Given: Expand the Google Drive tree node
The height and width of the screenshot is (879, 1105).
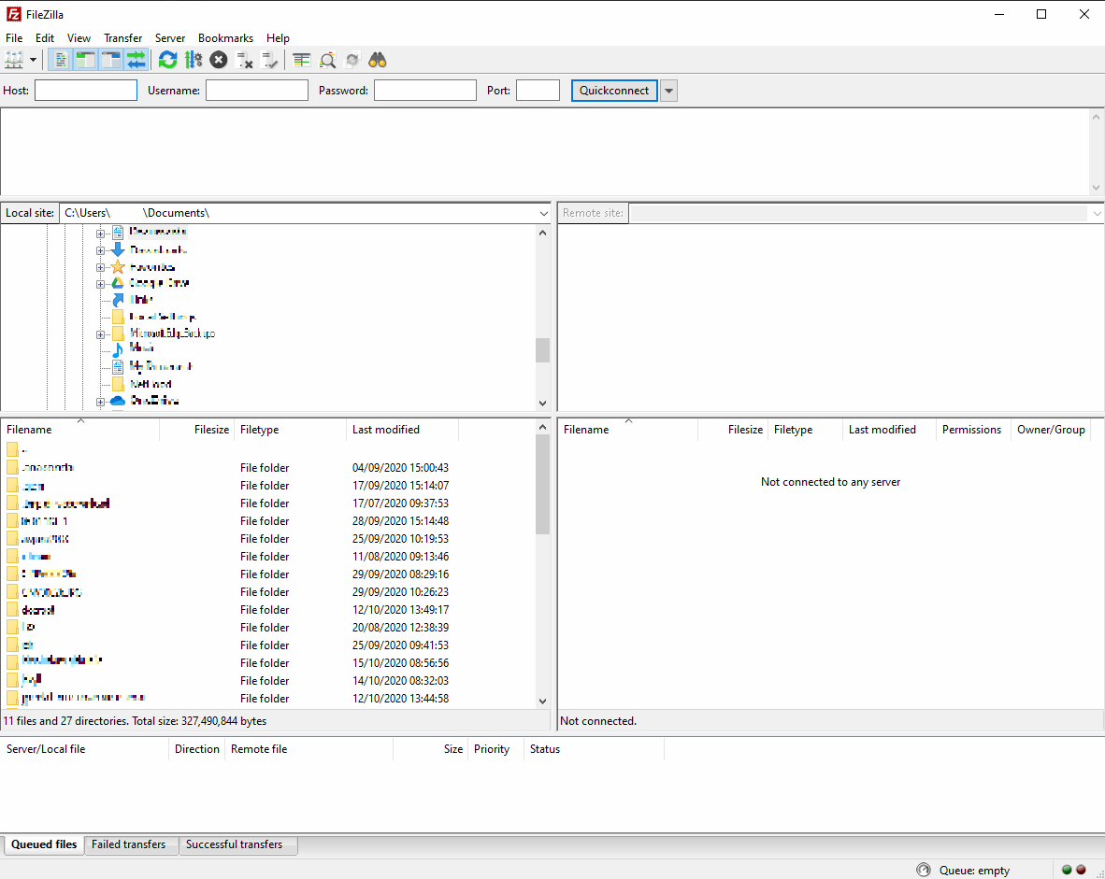Looking at the screenshot, I should point(100,282).
